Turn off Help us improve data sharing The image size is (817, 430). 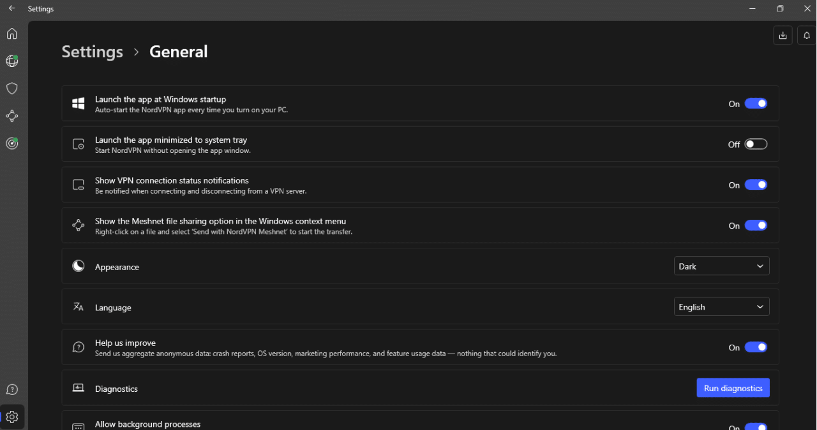point(756,347)
